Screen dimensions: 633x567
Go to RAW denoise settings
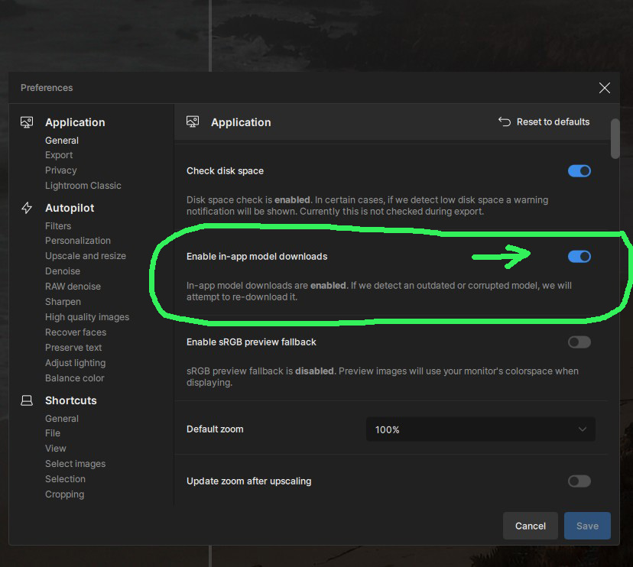[x=73, y=287]
